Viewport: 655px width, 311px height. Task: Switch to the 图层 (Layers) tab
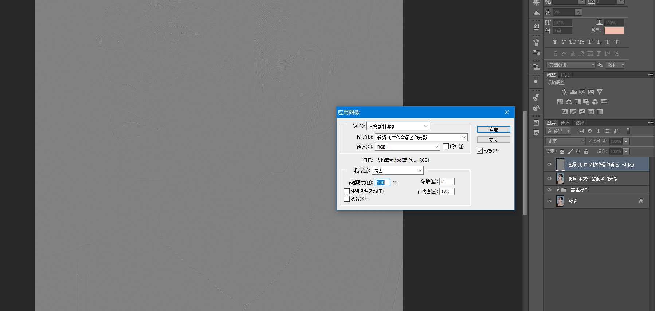click(x=551, y=123)
